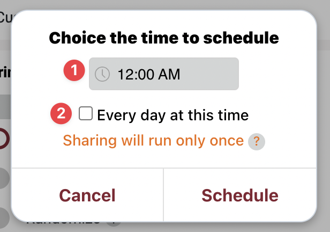This screenshot has height=232, width=330.
Task: Select the dark red ring radio button behind dialog
Action: point(3,138)
